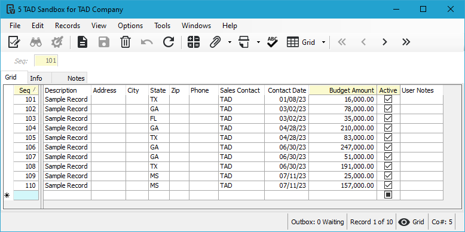Toggle Active checkbox for record 108
The image size is (465, 232).
click(x=388, y=166)
